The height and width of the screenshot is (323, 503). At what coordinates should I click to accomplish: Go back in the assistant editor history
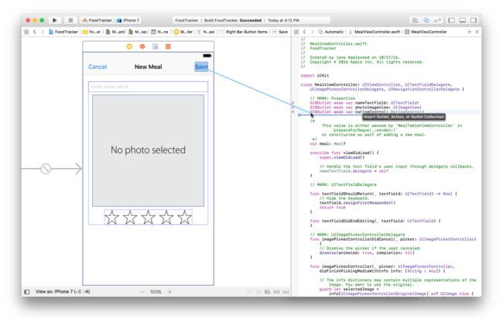click(x=304, y=32)
